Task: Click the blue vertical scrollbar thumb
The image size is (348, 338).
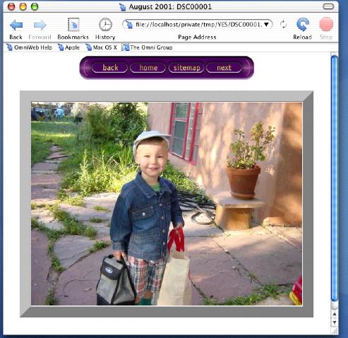Action: click(x=335, y=178)
